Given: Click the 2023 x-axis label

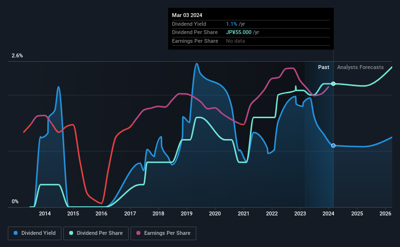Looking at the screenshot, I should pyautogui.click(x=300, y=213).
